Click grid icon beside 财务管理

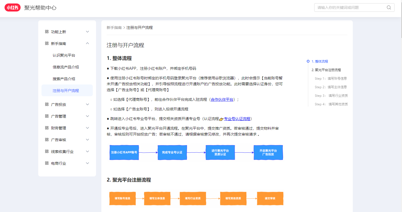(47, 128)
